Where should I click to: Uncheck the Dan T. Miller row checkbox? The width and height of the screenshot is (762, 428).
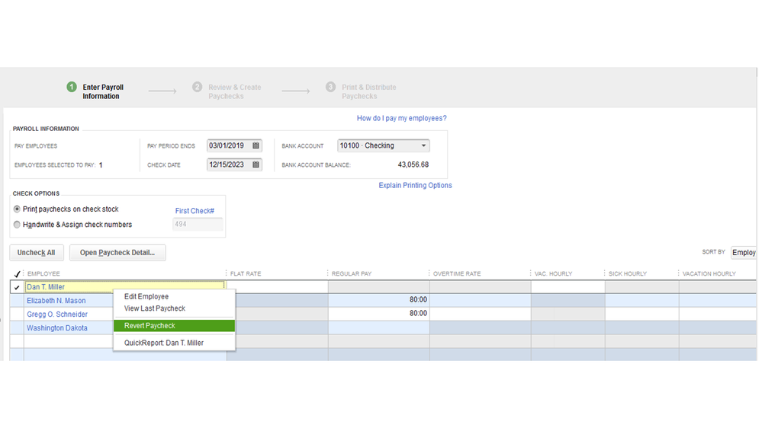[x=17, y=287]
